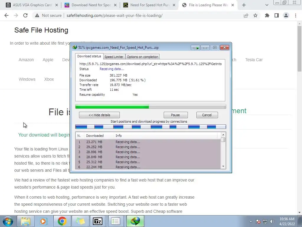Click the green arrow tray button in dialog title
Image resolution: width=302 pixels, height=227 pixels.
196,48
